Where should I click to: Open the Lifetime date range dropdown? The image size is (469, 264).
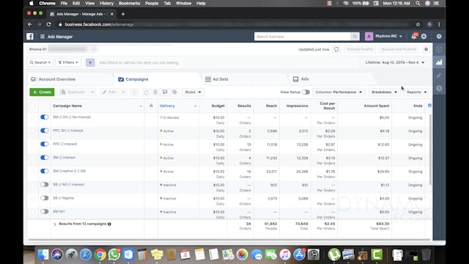click(394, 62)
